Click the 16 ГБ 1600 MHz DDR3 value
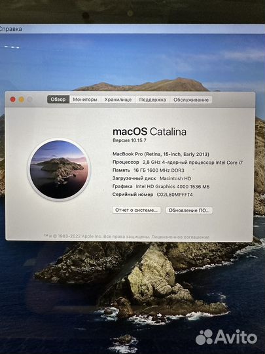This screenshot has width=265, height=354. pos(159,170)
